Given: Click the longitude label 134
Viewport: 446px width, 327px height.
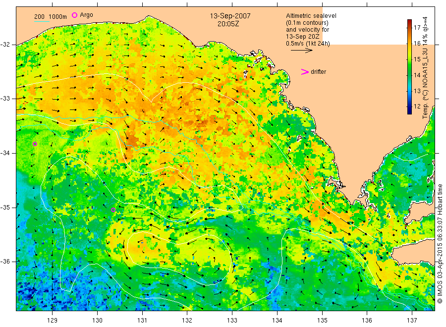Looking at the screenshot, I should (x=277, y=321).
